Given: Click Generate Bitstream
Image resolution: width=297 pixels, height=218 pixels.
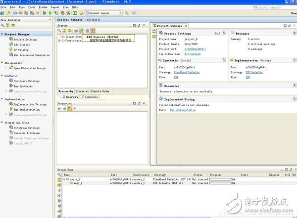Looking at the screenshot, I should click(x=27, y=133).
